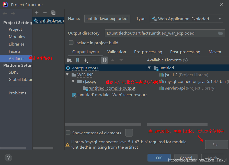Click the create directory icon
This screenshot has width=229, height=165.
tap(69, 60)
